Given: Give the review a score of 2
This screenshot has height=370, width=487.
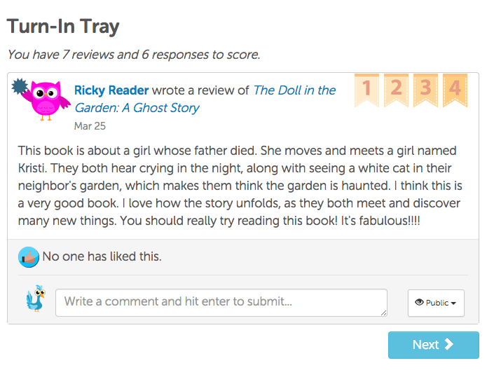Looking at the screenshot, I should (x=396, y=89).
